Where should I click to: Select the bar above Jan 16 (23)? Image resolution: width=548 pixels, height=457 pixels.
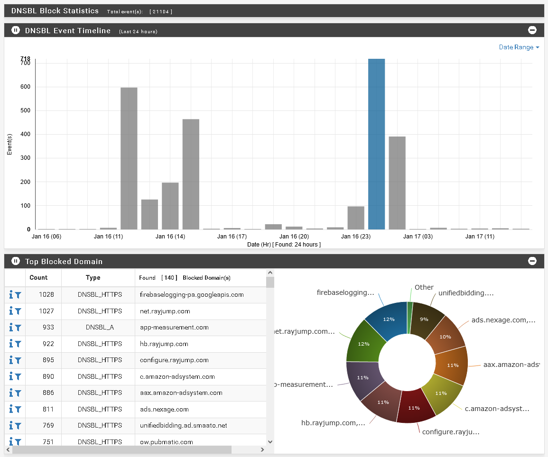pyautogui.click(x=356, y=218)
